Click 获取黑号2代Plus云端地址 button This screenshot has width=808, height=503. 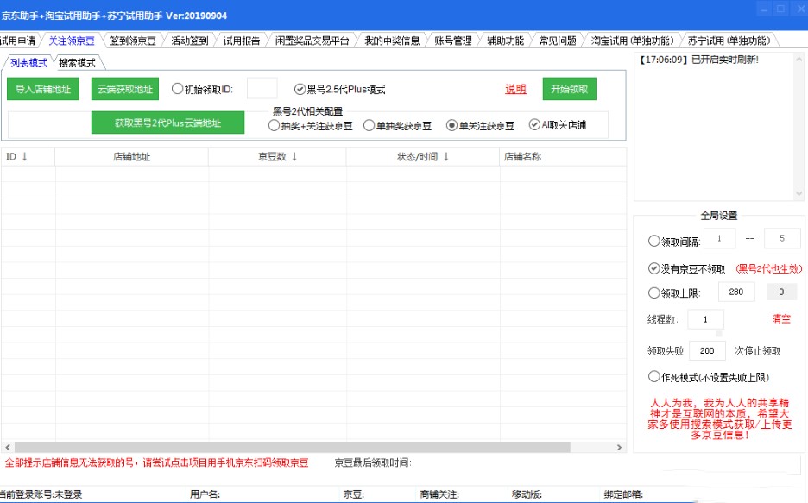(167, 123)
